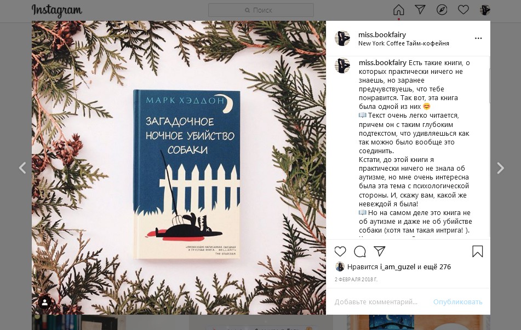Open post options three-dot menu
The height and width of the screenshot is (330, 521).
[x=478, y=38]
